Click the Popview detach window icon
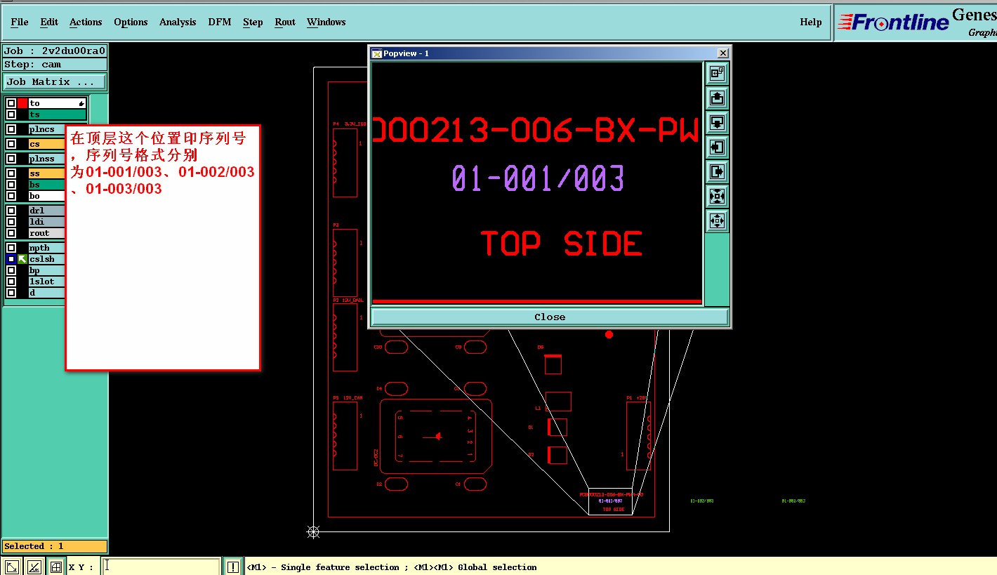The image size is (997, 575). pos(717,73)
